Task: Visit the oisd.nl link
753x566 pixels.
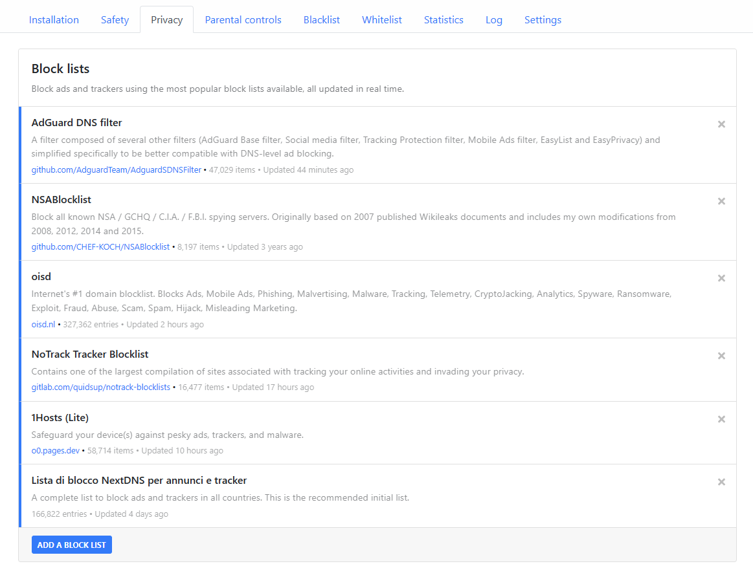Action: (x=43, y=325)
